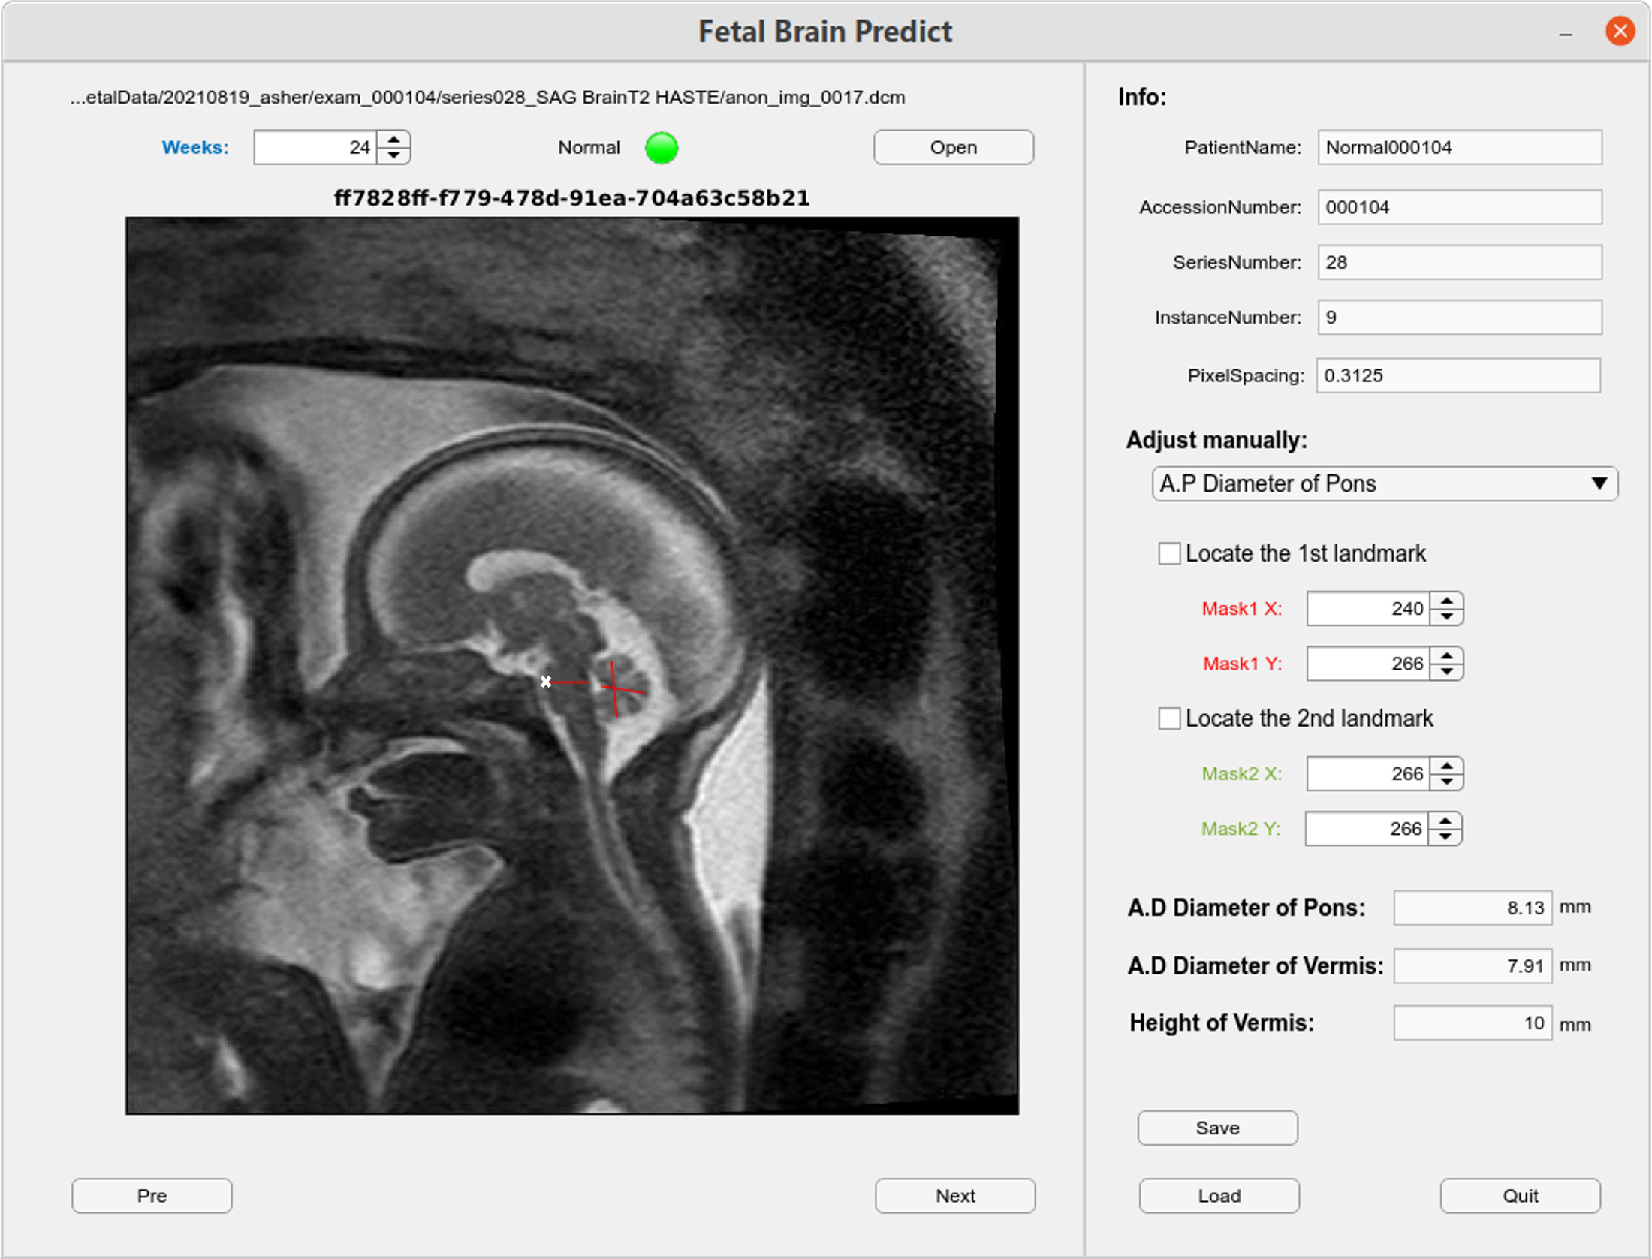Decrease the Weeks value with down arrow
The image size is (1652, 1259).
393,155
